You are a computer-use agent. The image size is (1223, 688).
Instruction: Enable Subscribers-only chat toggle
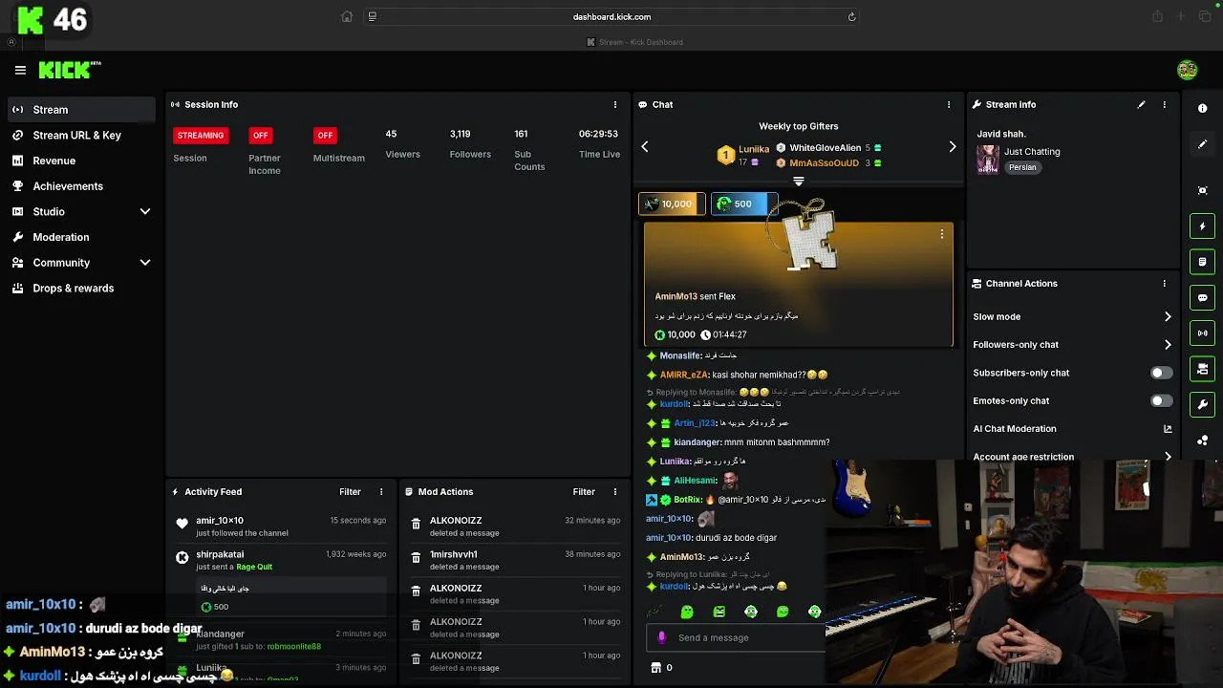1161,373
